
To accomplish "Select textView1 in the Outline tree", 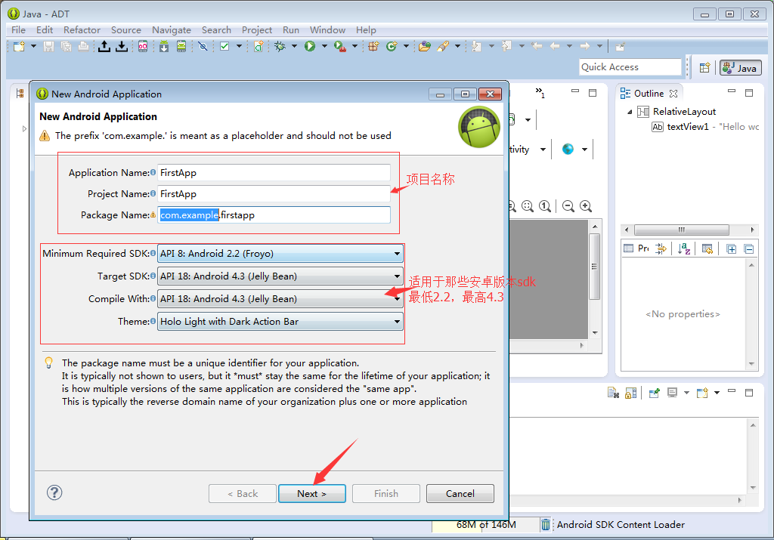I will coord(688,127).
